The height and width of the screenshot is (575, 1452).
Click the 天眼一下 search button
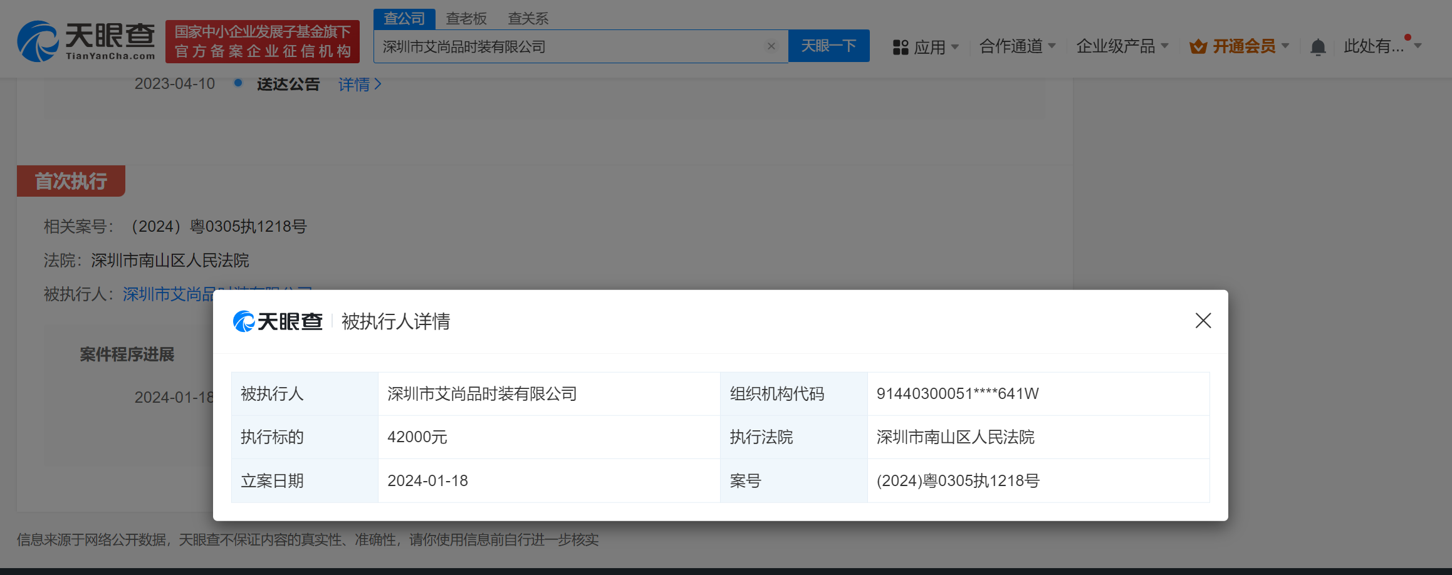tap(828, 46)
